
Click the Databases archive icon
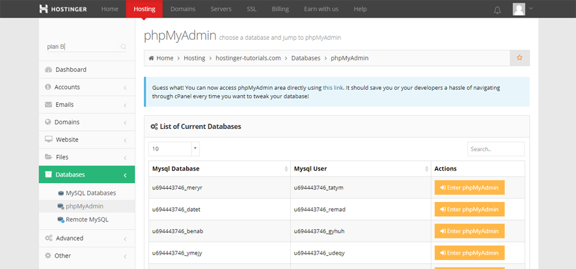pyautogui.click(x=48, y=174)
